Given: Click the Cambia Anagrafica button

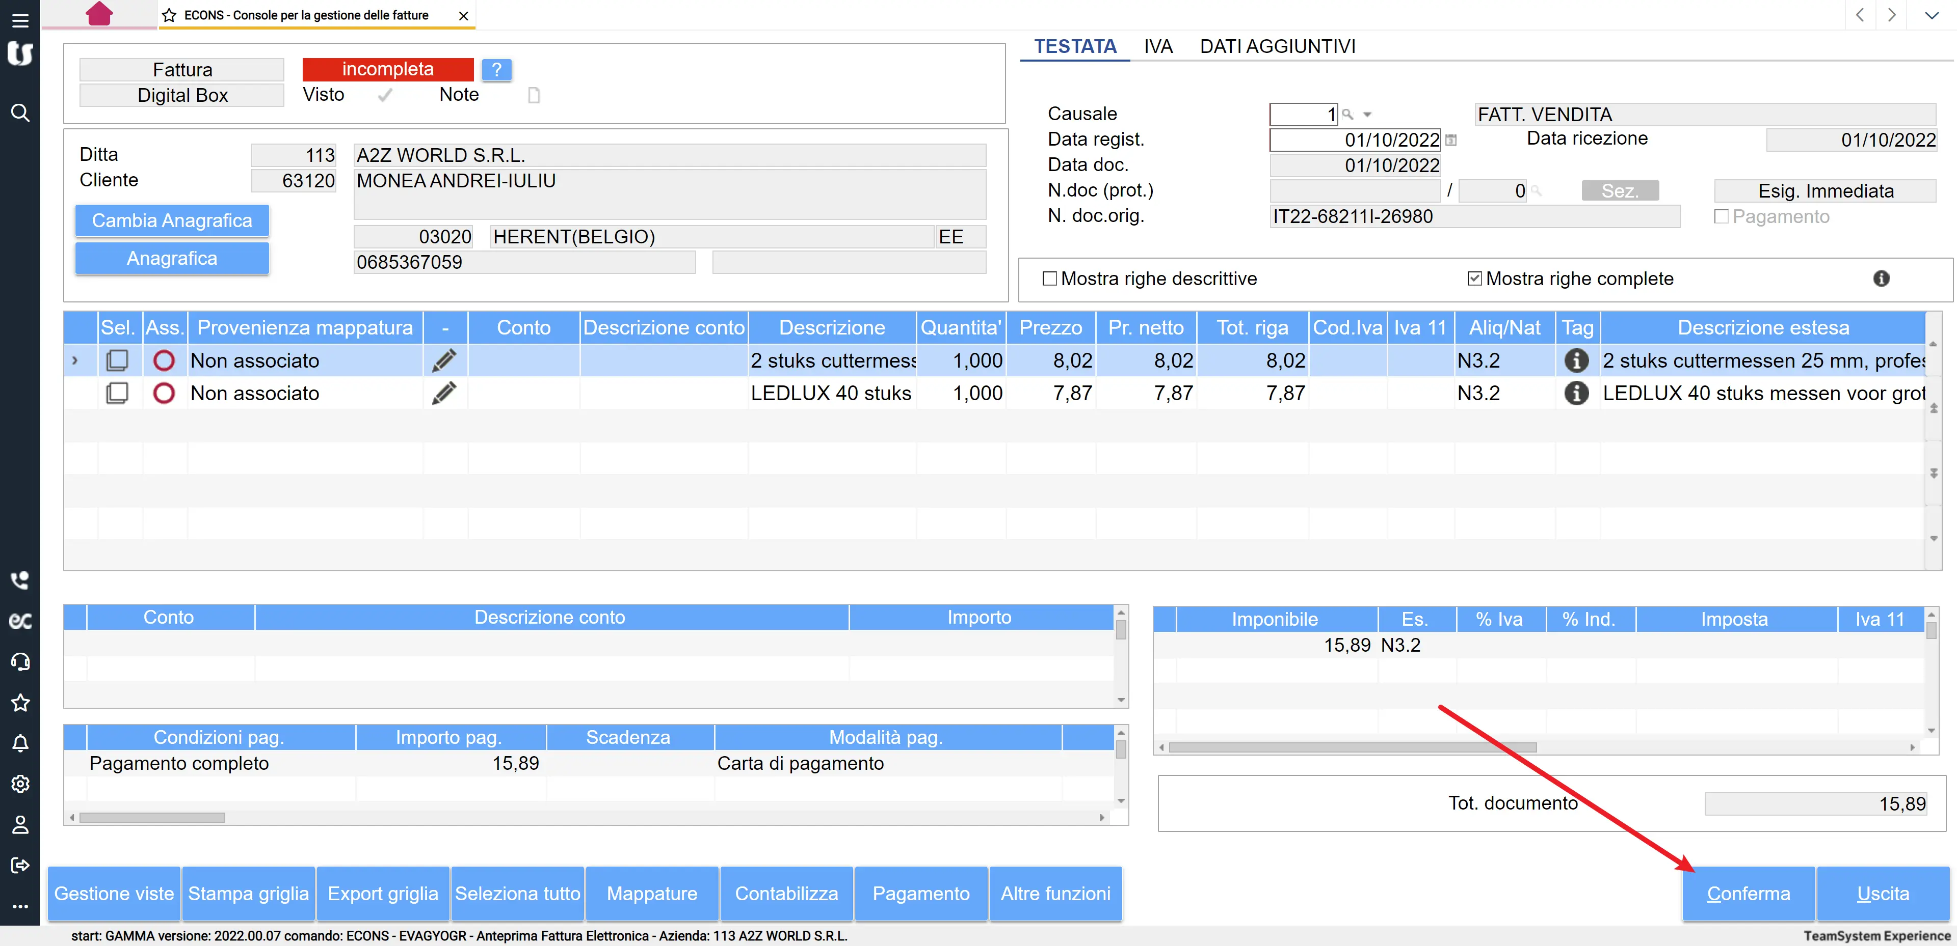Looking at the screenshot, I should (x=172, y=221).
